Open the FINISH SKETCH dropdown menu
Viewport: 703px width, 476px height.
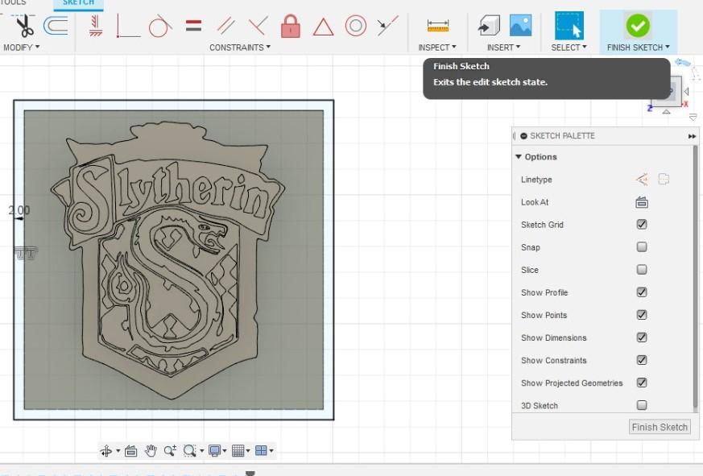pyautogui.click(x=638, y=47)
